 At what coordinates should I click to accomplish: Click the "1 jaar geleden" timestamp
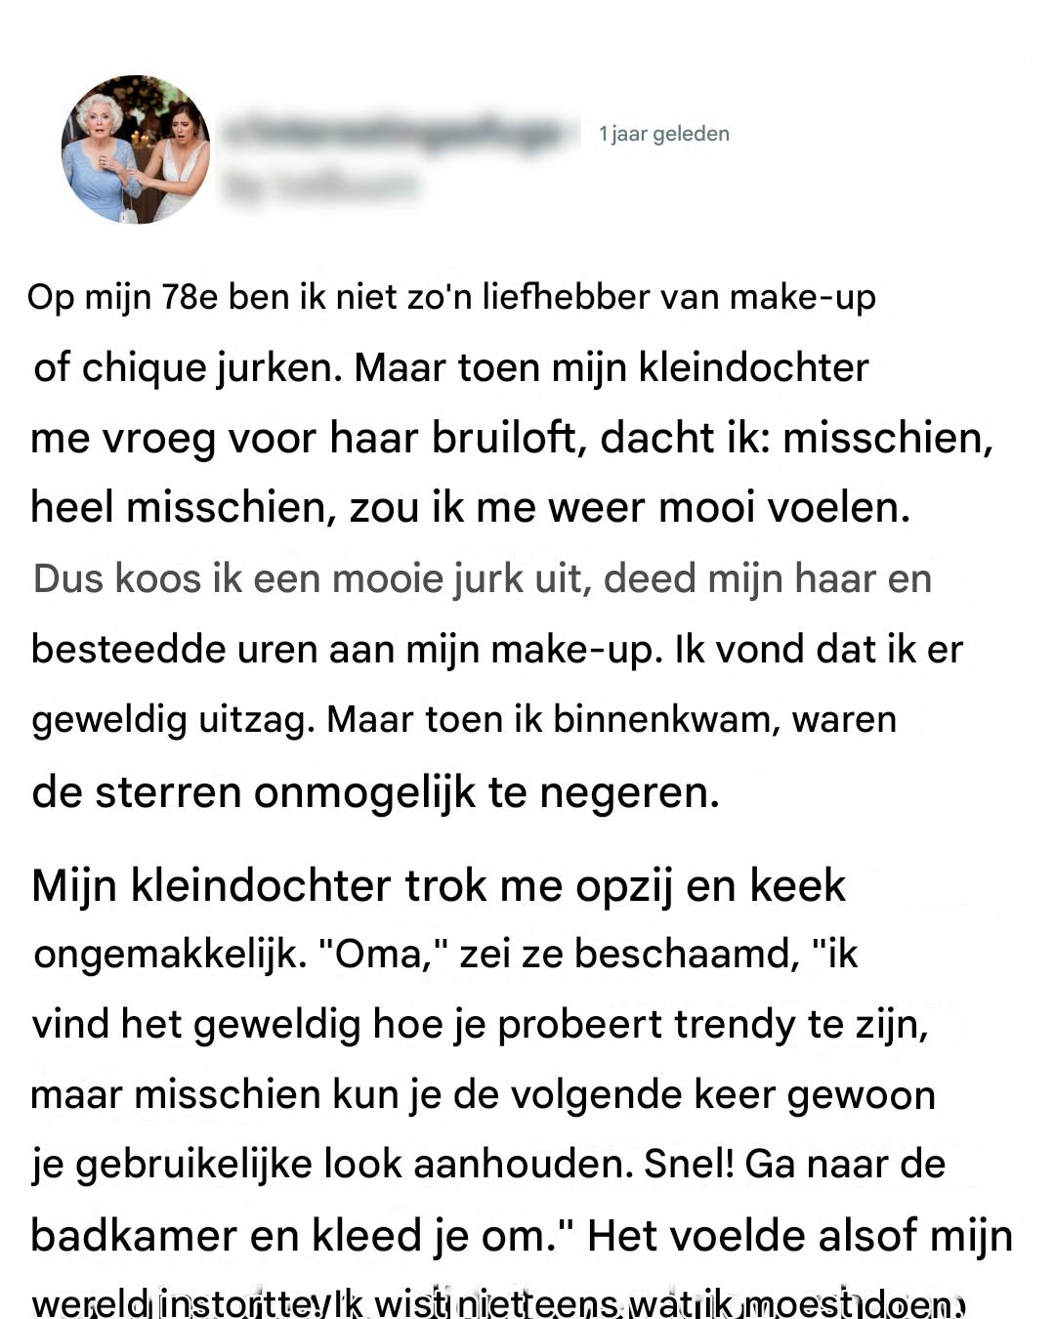[x=664, y=134]
